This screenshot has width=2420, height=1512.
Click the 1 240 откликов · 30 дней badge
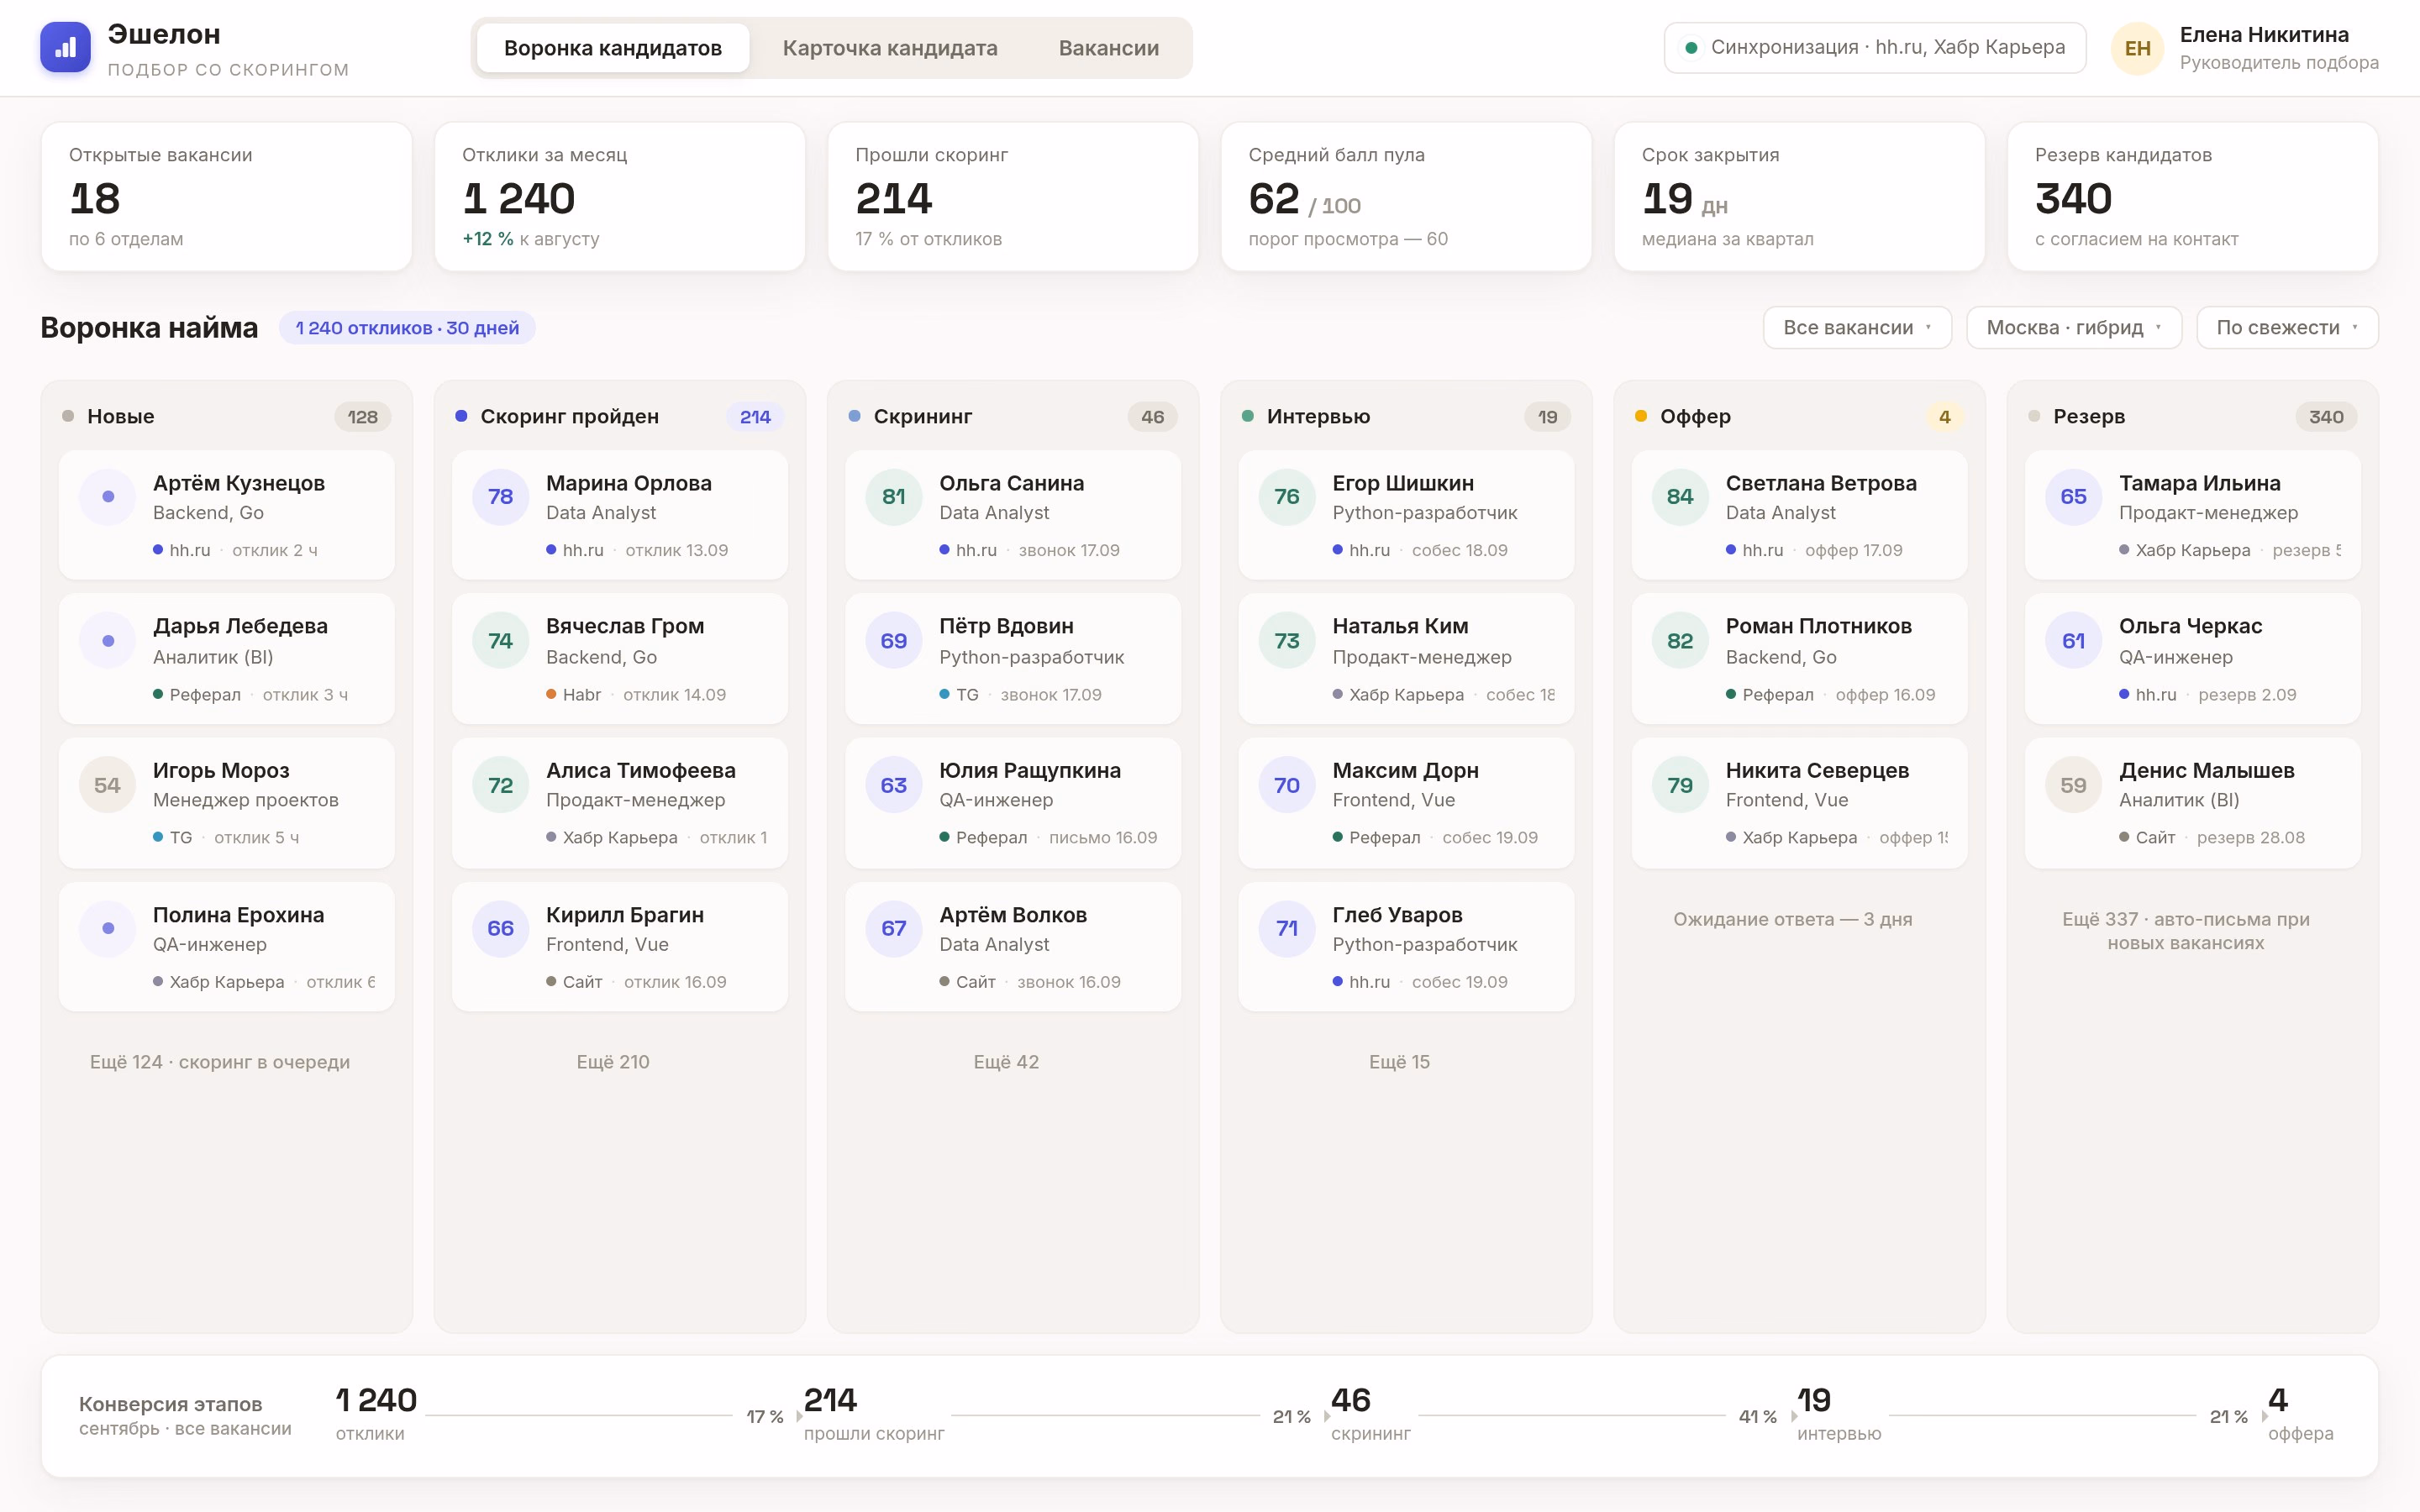pos(407,328)
